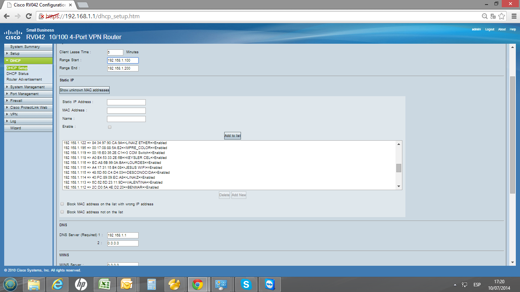Click the MAC Address input field
This screenshot has height=292, width=520.
(x=126, y=111)
